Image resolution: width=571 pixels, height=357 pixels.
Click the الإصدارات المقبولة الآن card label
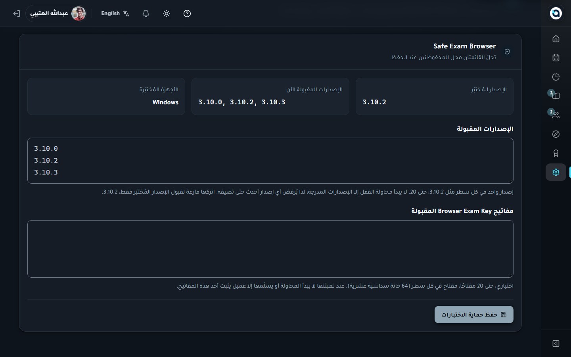point(314,89)
